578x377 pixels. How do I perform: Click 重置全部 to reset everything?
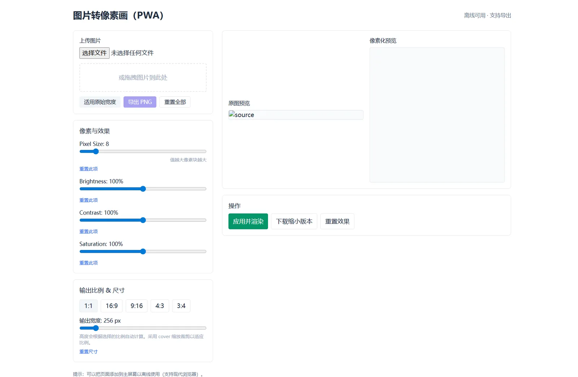175,102
